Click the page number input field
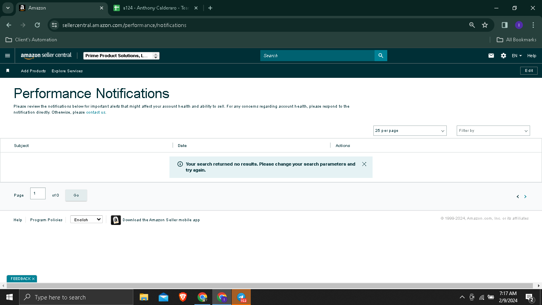This screenshot has width=542, height=305. (38, 193)
